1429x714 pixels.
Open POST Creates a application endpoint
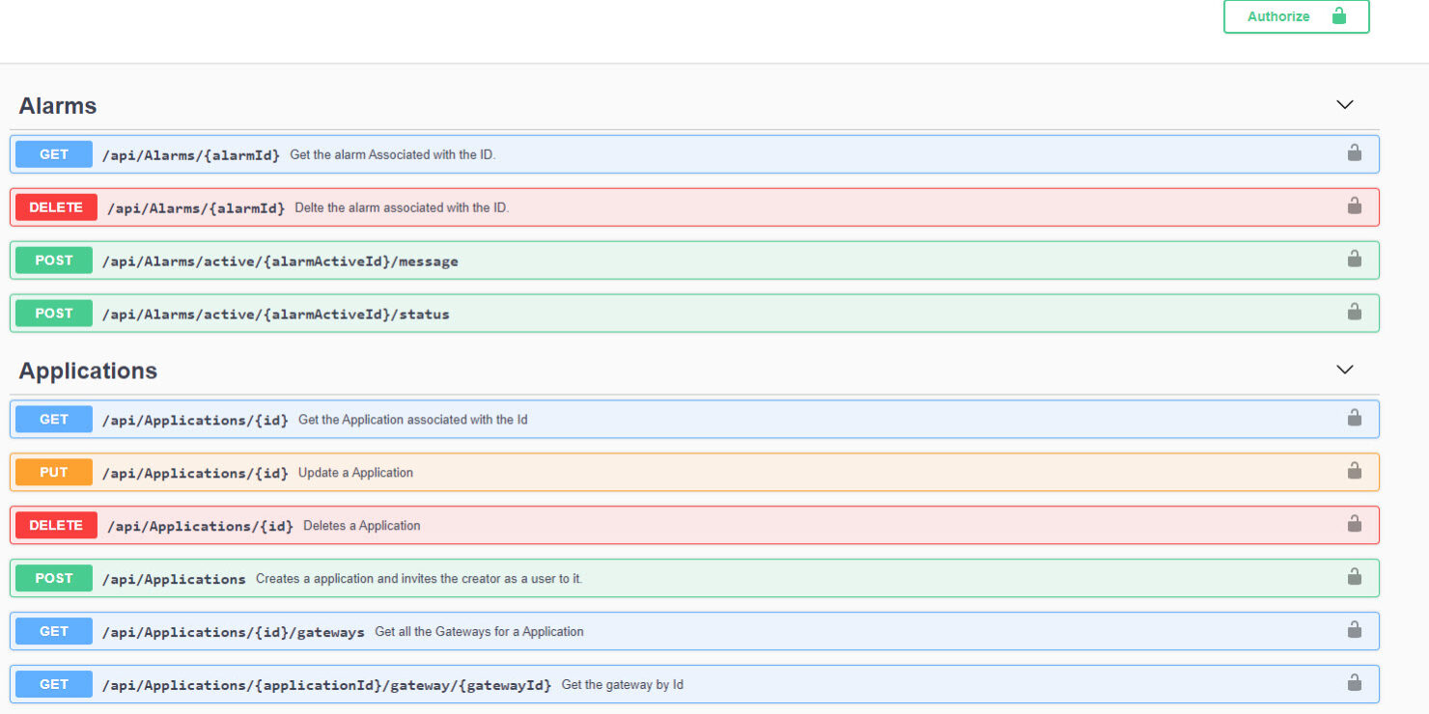[x=418, y=579]
